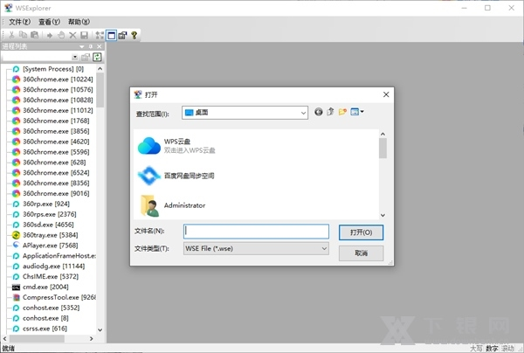
Task: Click the file list vertical scrollbar down arrow
Action: 383,215
